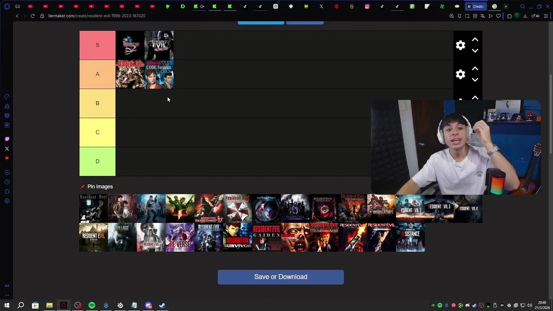Open Steam from the taskbar
Screen dimensions: 553x311
pyautogui.click(x=162, y=305)
